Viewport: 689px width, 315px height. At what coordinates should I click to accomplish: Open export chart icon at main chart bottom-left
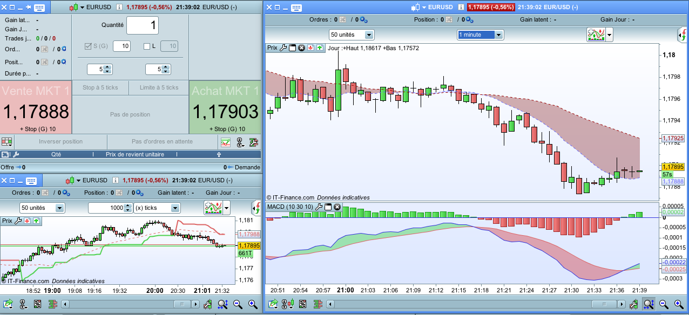(x=273, y=305)
